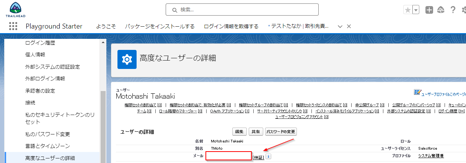Click the パスワードの変更 button

(281, 132)
